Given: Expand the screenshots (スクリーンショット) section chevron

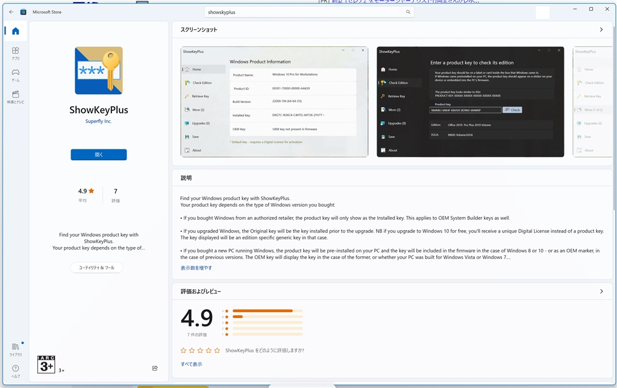Looking at the screenshot, I should coord(601,30).
